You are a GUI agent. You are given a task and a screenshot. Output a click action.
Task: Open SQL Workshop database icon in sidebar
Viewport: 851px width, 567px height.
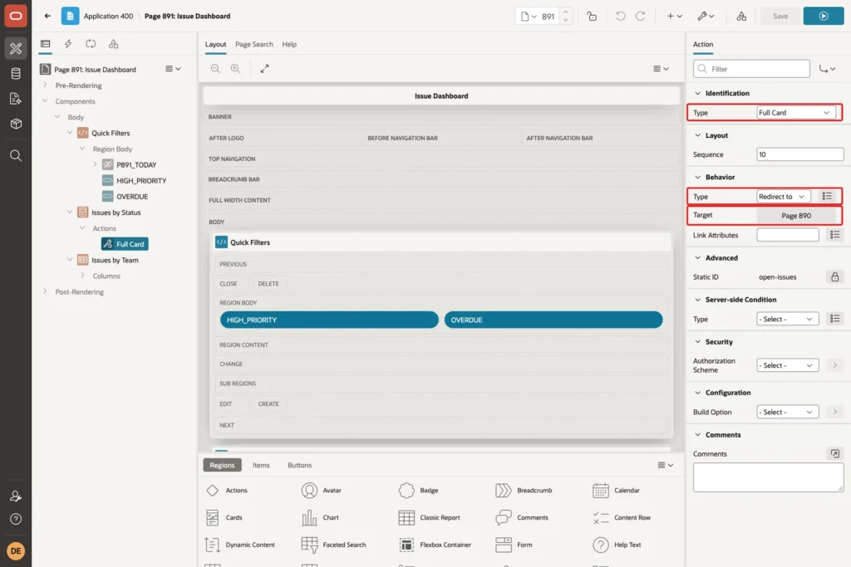click(x=16, y=73)
